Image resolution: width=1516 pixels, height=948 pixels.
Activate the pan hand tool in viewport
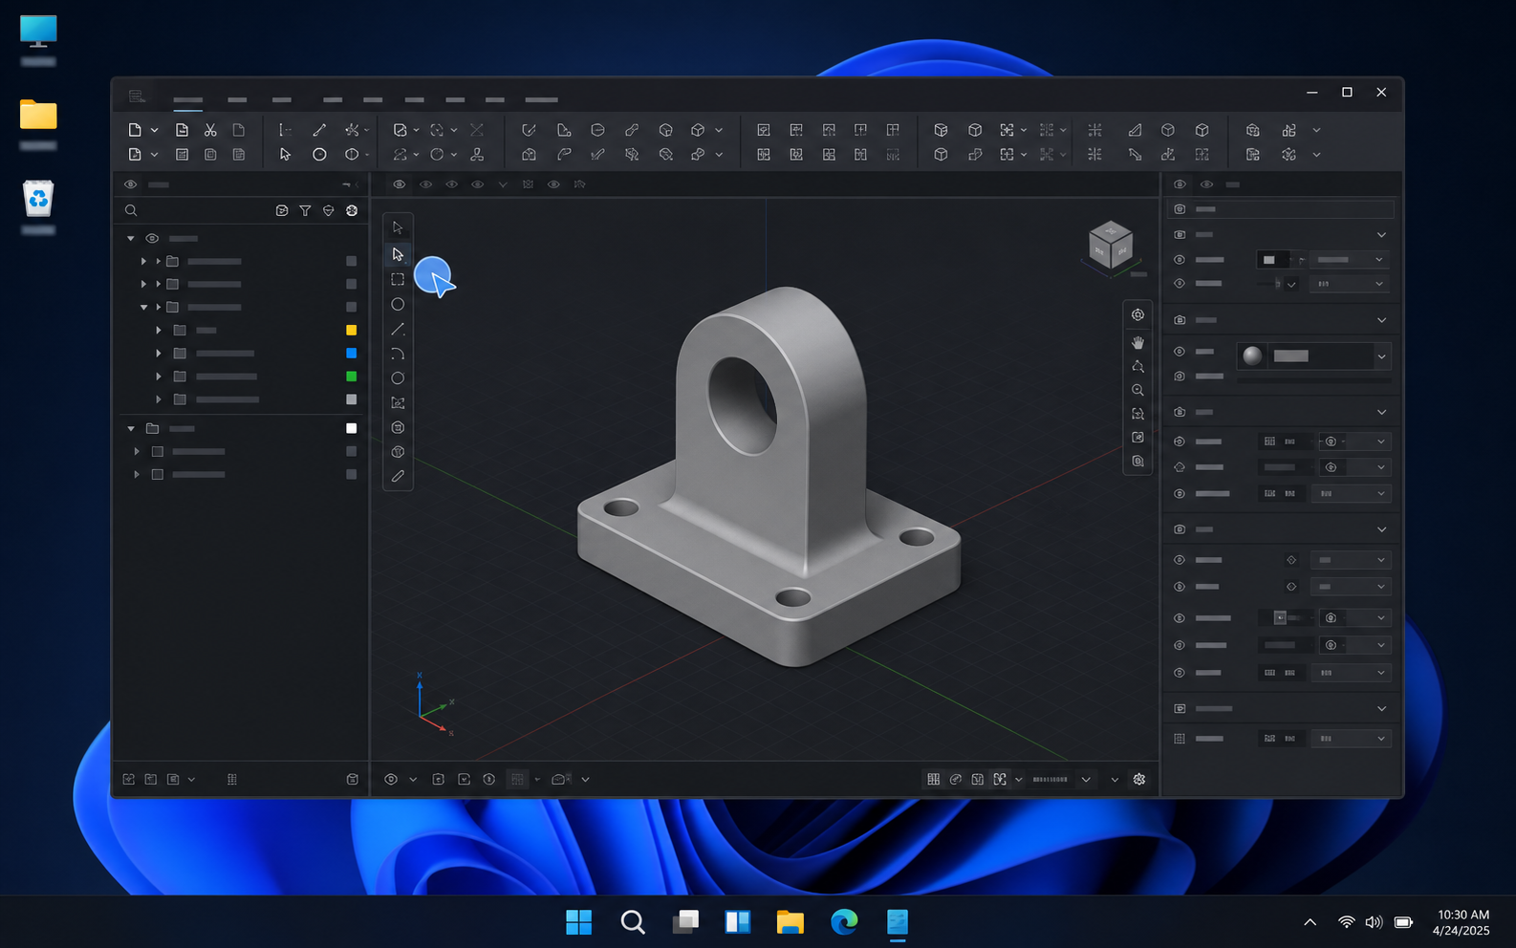(1137, 342)
